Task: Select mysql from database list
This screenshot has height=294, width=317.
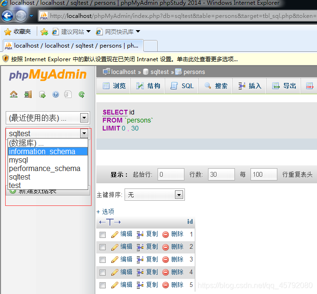Action: pyautogui.click(x=48, y=160)
